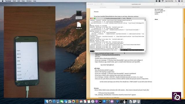Viewport: 185px width, 104px height.
Task: Click the highlighted chmod command on the webpage
Action: click(x=108, y=55)
